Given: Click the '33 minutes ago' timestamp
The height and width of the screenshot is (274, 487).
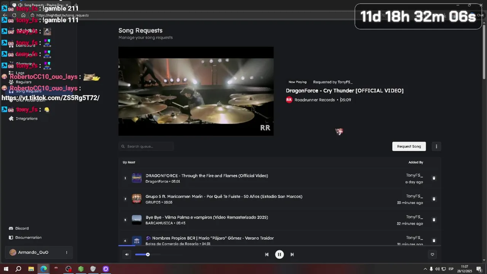Looking at the screenshot, I should pos(410,203).
